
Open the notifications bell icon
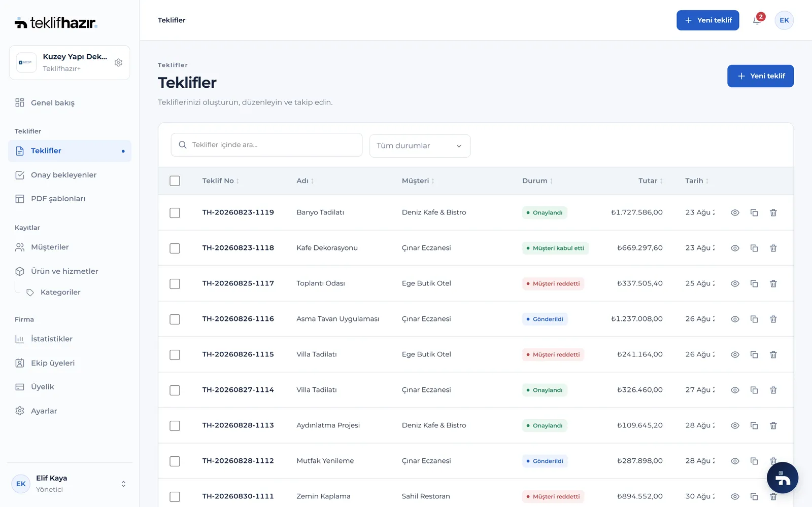(757, 20)
